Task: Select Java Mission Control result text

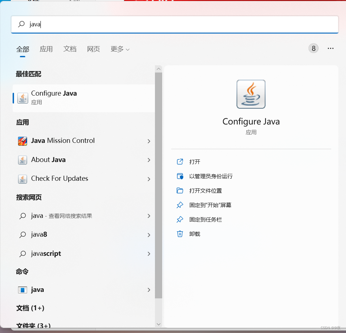Action: pyautogui.click(x=63, y=141)
